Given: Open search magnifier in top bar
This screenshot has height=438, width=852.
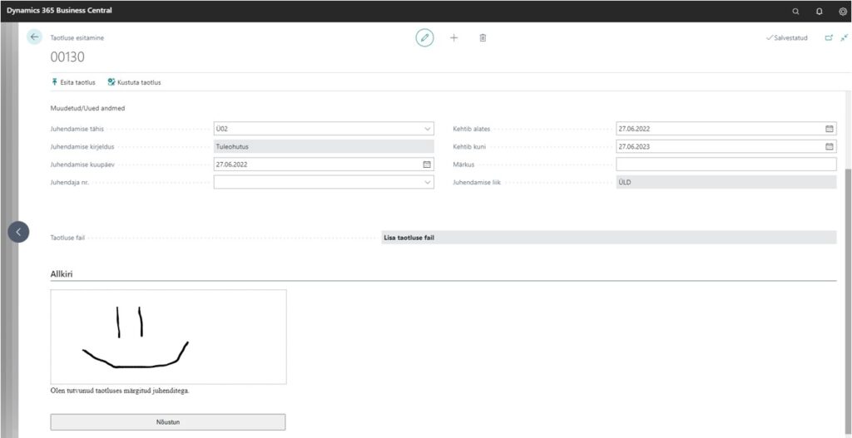Looking at the screenshot, I should (796, 11).
